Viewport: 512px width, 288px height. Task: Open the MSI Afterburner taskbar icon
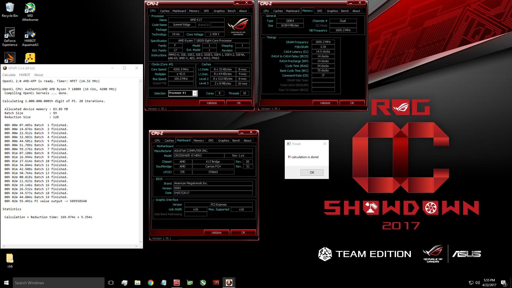(x=203, y=283)
